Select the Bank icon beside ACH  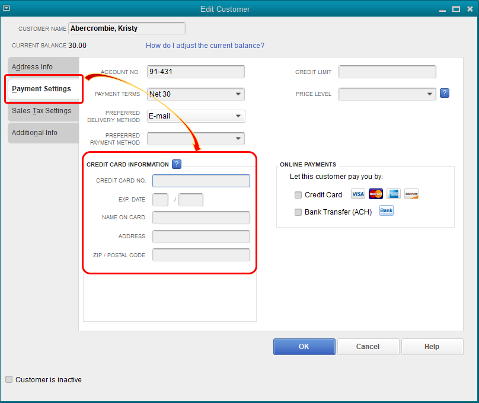[387, 210]
